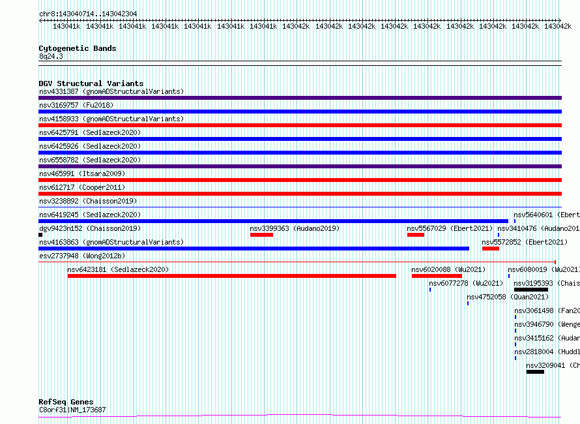Click the red nsv5572852 variant bar
This screenshot has height=424, width=580.
click(x=490, y=249)
